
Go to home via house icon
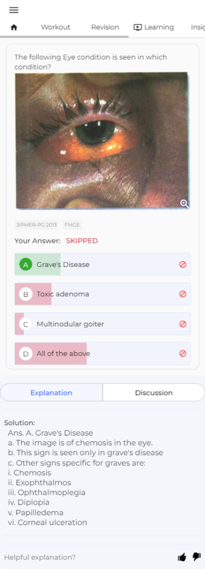[14, 28]
